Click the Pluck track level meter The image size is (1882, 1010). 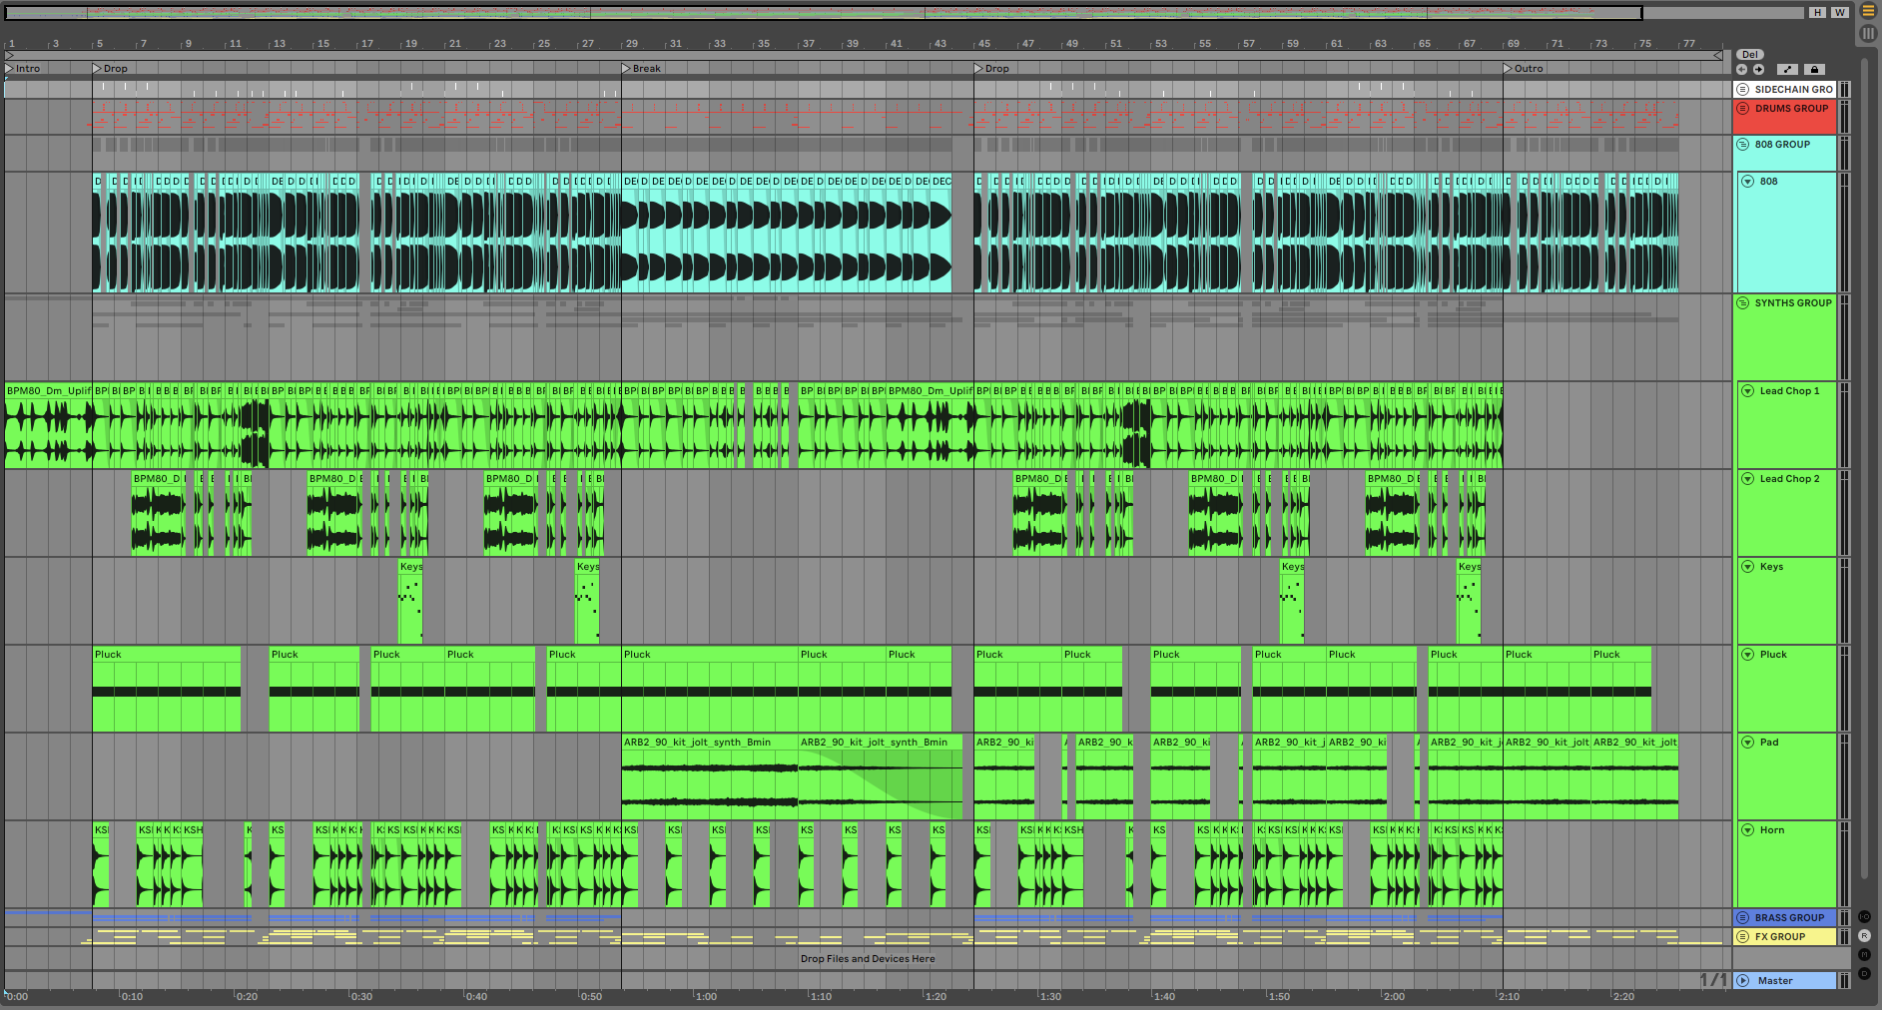[1844, 689]
